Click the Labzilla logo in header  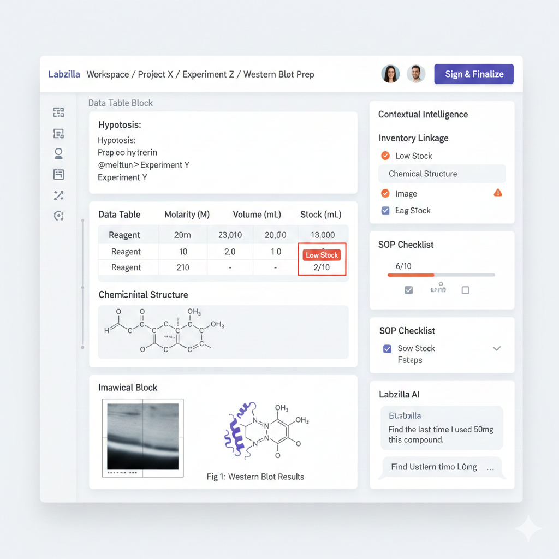tap(64, 74)
